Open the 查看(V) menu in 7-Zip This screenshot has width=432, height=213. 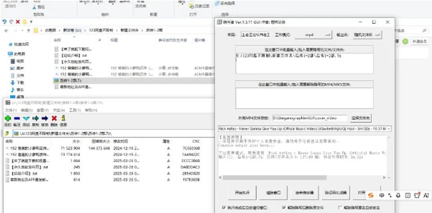coord(43,111)
